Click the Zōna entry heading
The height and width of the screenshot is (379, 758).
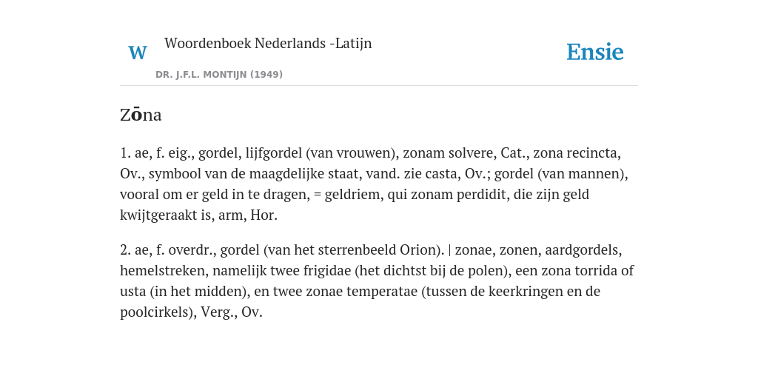[141, 115]
